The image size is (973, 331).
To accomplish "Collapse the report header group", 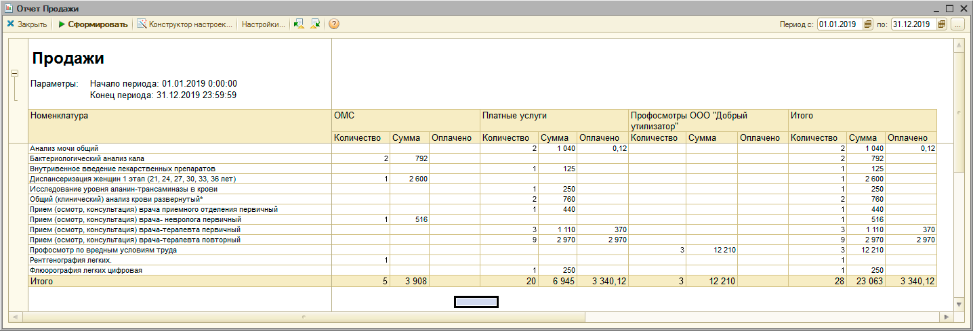I will pos(14,74).
